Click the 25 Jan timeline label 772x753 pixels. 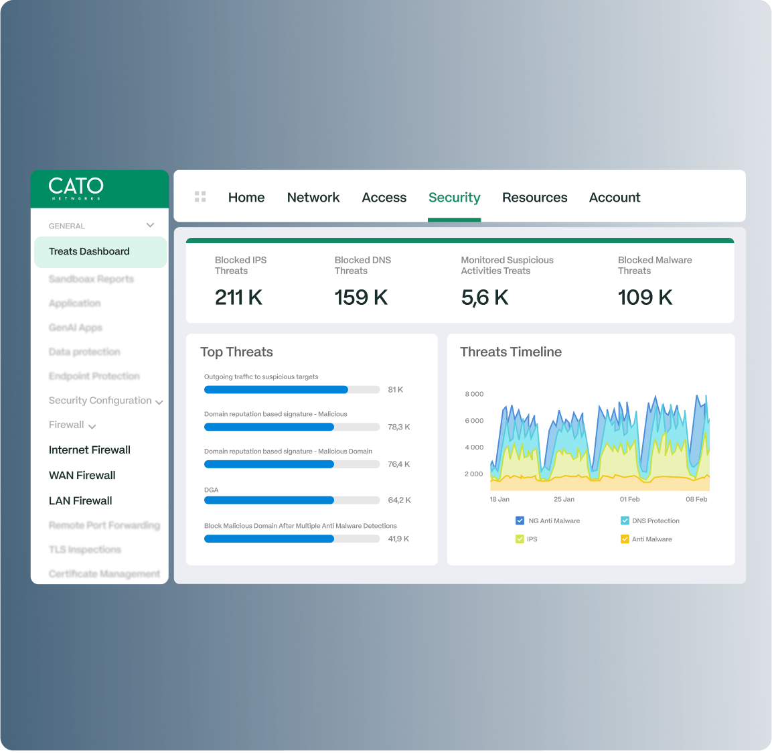click(564, 499)
